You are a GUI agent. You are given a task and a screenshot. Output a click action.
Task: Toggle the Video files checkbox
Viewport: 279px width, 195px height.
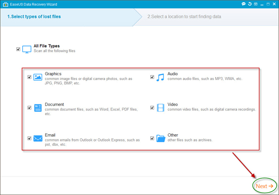click(152, 108)
